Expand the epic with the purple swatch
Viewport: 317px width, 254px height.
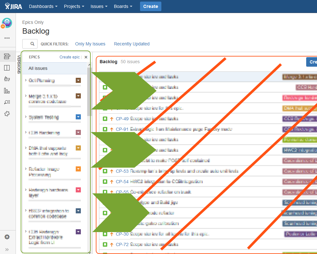[26, 231]
